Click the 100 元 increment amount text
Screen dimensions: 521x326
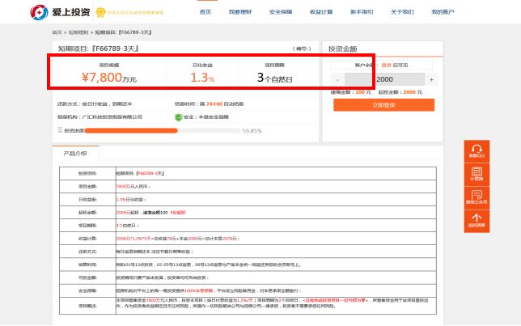coord(363,92)
